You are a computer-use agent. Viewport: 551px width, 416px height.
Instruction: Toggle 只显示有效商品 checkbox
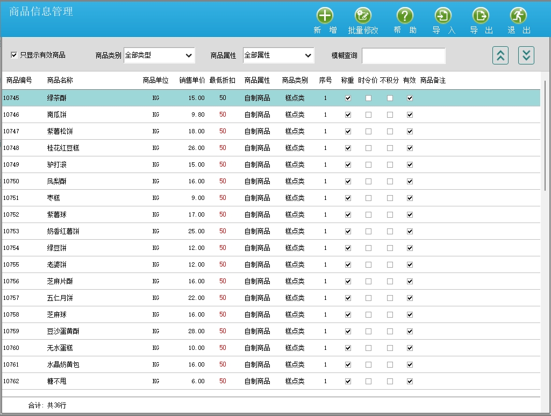[15, 55]
